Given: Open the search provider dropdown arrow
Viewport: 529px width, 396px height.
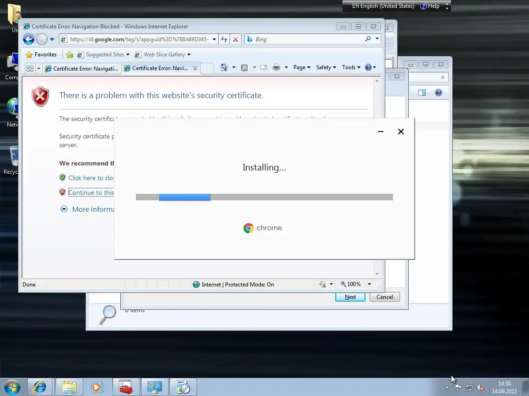Looking at the screenshot, I should tap(377, 38).
